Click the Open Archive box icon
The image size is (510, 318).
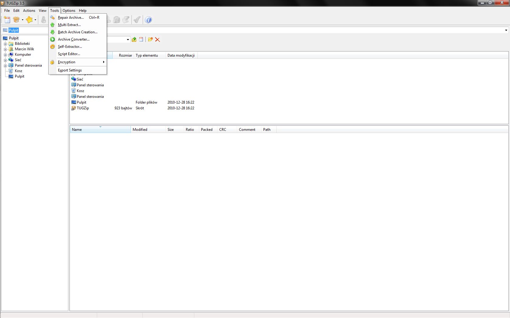tap(16, 20)
